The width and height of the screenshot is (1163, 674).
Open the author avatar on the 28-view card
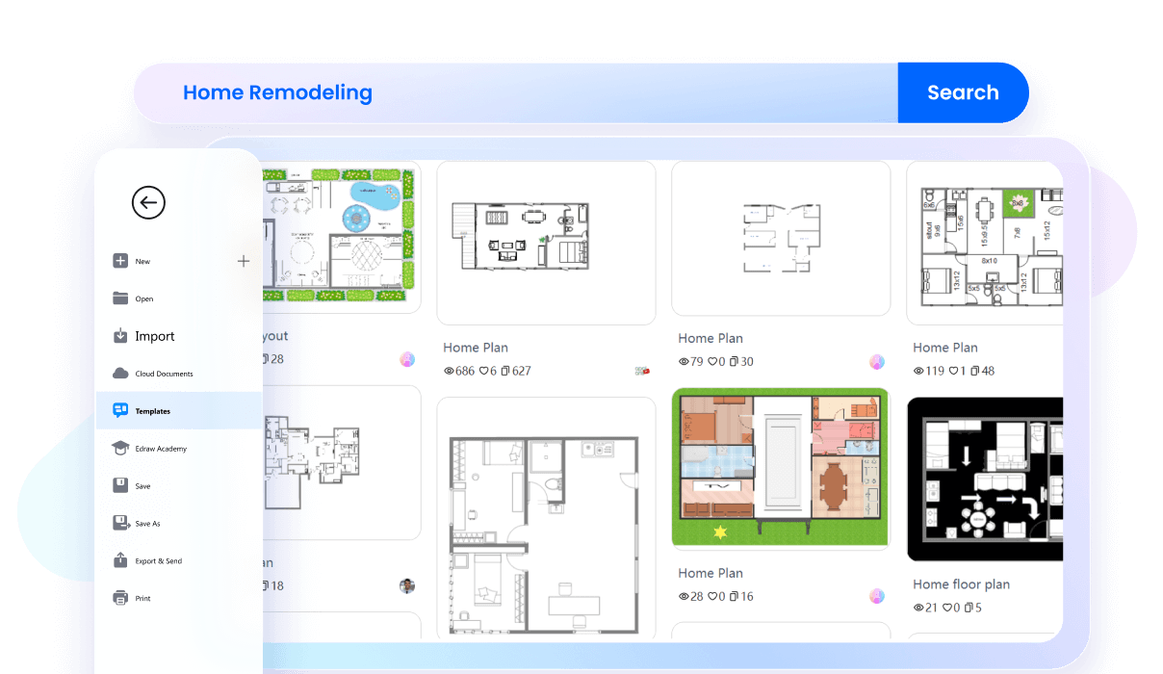(877, 596)
